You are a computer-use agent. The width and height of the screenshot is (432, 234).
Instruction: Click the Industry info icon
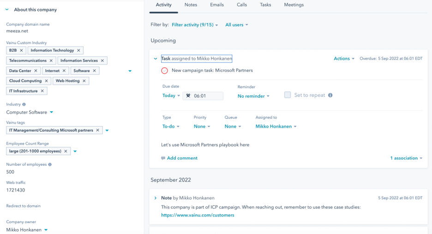pyautogui.click(x=24, y=105)
